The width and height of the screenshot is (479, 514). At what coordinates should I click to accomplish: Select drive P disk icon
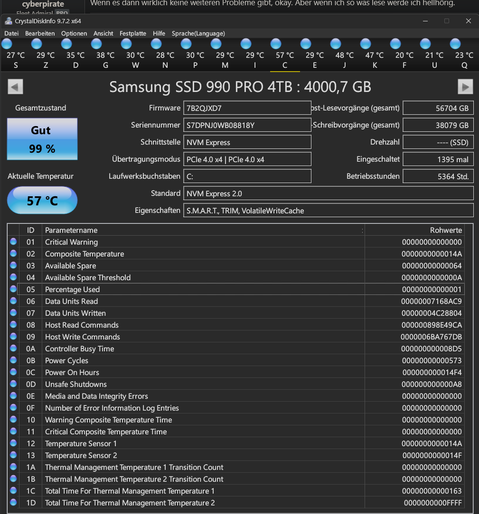click(186, 44)
